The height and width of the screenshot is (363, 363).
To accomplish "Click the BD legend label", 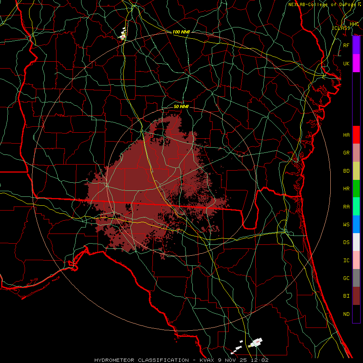I will [x=346, y=171].
